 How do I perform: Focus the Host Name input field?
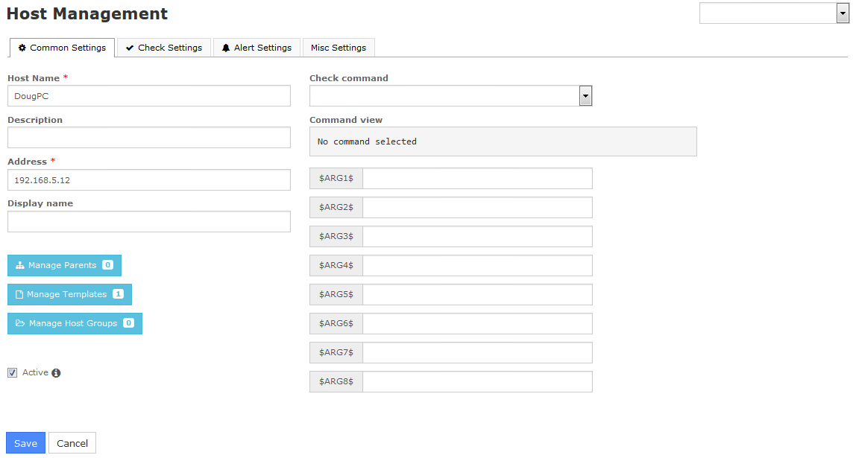pyautogui.click(x=149, y=96)
